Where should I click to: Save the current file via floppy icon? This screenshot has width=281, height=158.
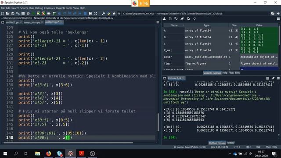(x=13, y=14)
